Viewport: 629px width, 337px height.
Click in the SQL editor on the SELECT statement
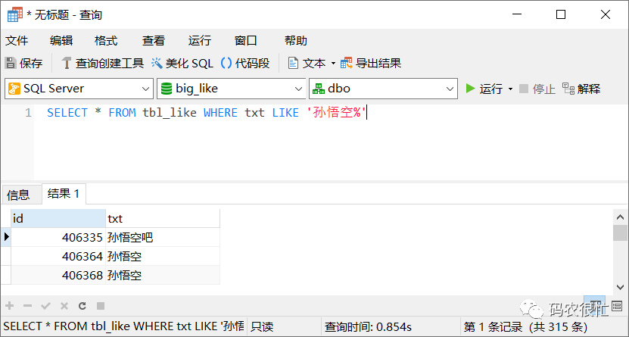coord(207,113)
